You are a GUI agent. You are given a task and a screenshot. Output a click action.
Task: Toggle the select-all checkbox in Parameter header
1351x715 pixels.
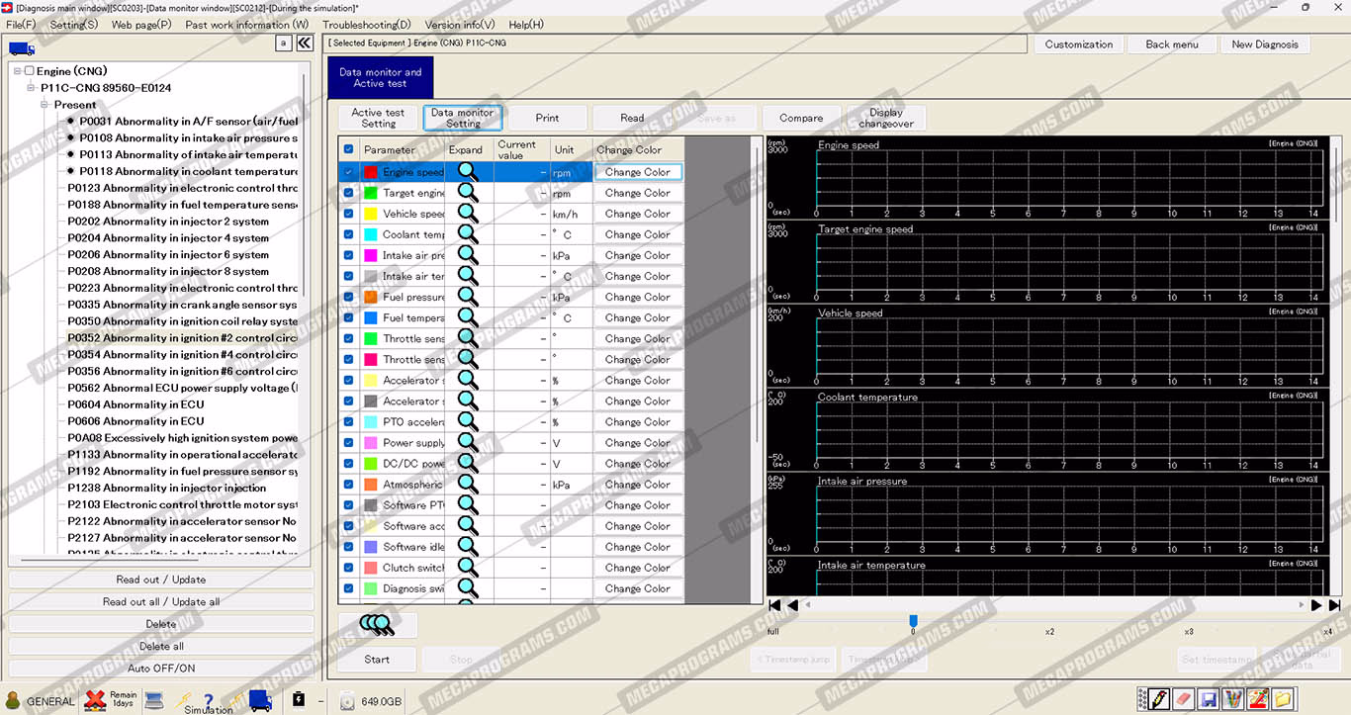[348, 150]
